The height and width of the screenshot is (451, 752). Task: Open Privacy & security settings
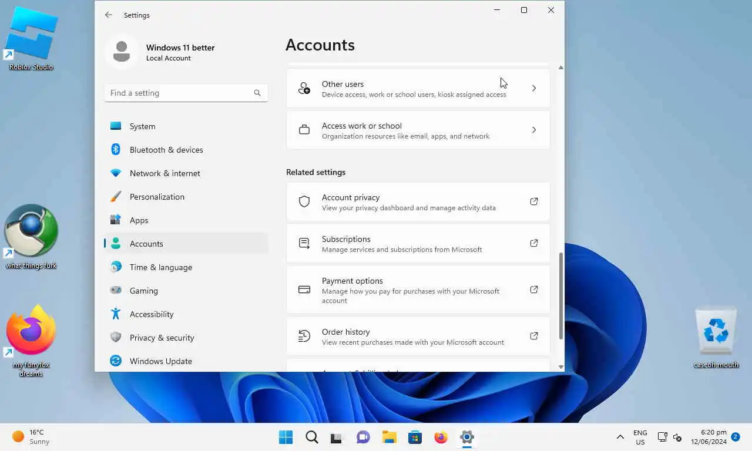(x=186, y=338)
